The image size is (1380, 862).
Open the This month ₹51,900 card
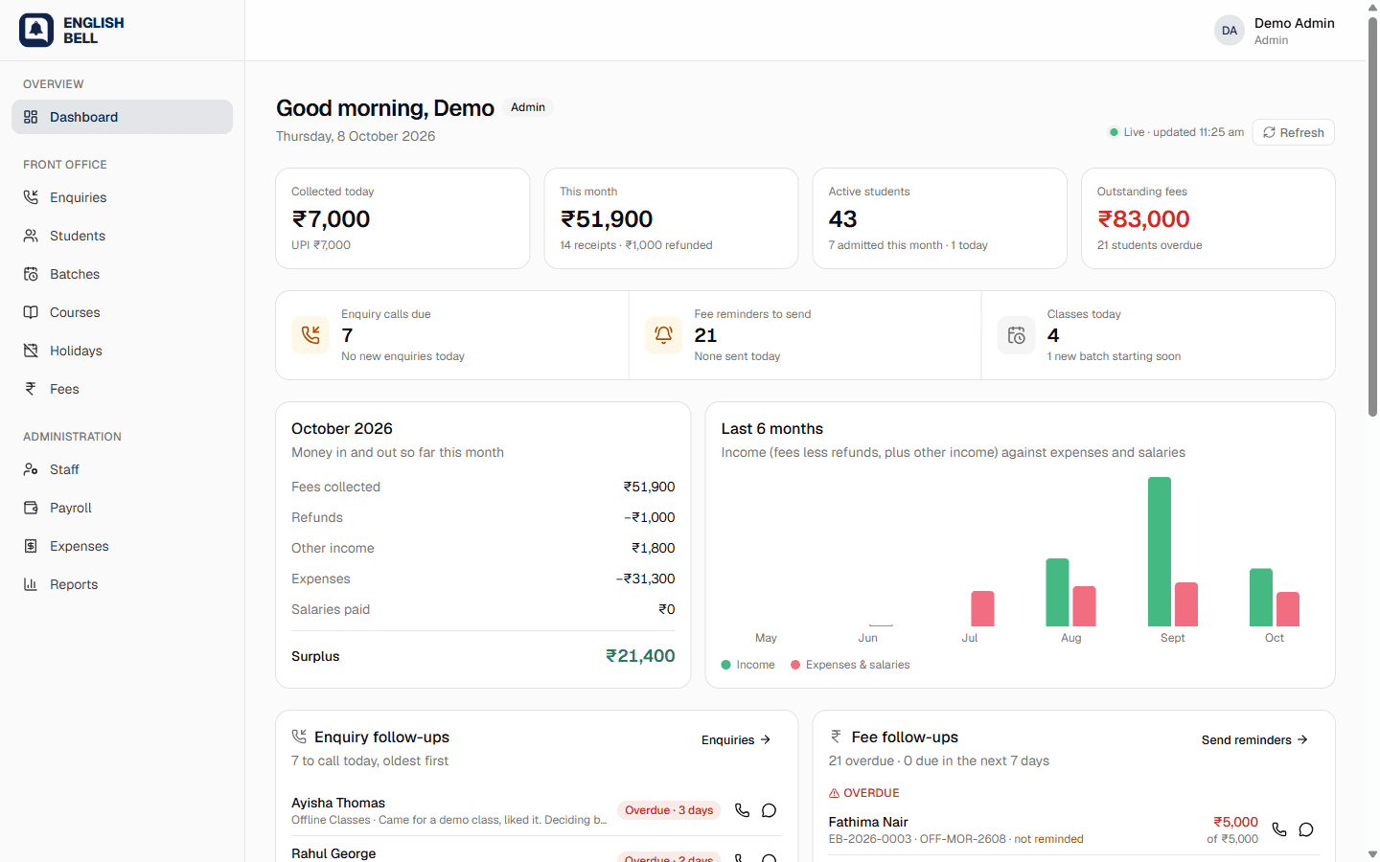pos(671,218)
